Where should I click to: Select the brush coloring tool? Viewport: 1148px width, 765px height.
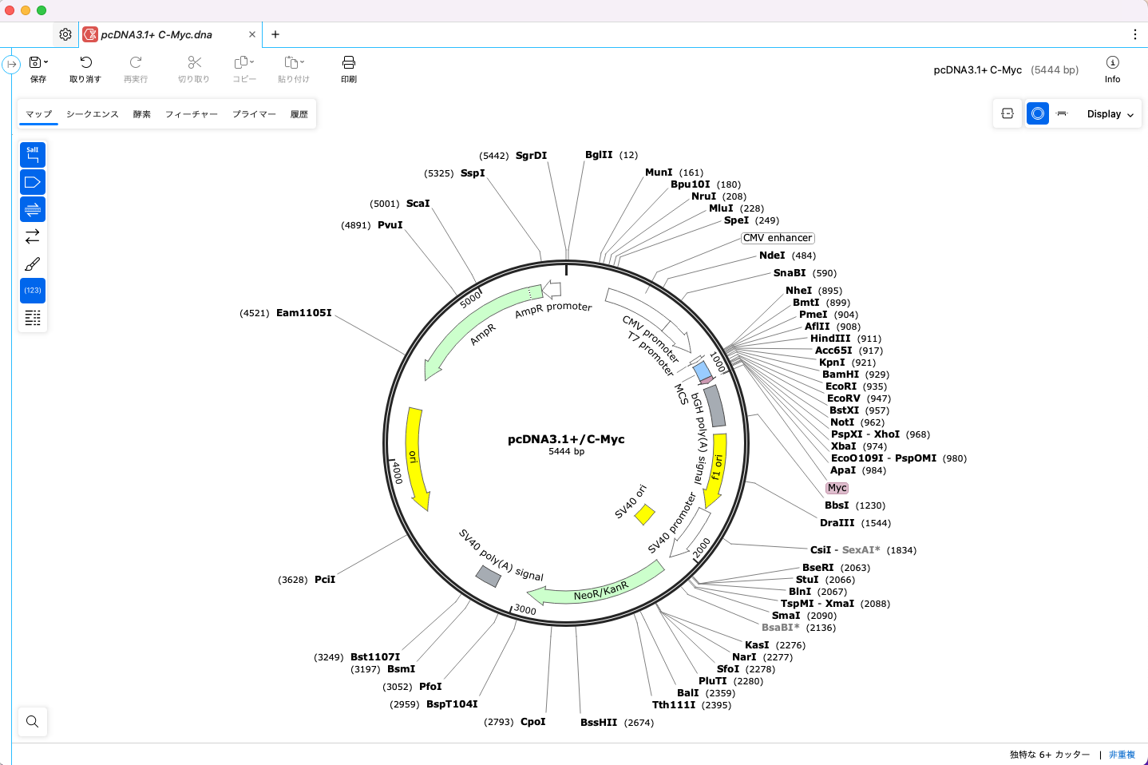[32, 264]
